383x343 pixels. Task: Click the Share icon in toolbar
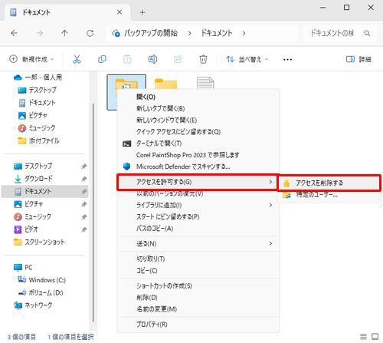click(x=178, y=59)
